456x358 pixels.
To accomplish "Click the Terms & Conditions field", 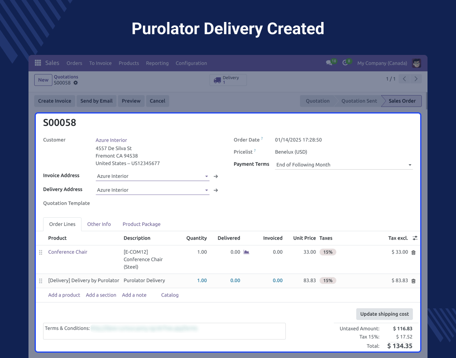I will pyautogui.click(x=164, y=331).
